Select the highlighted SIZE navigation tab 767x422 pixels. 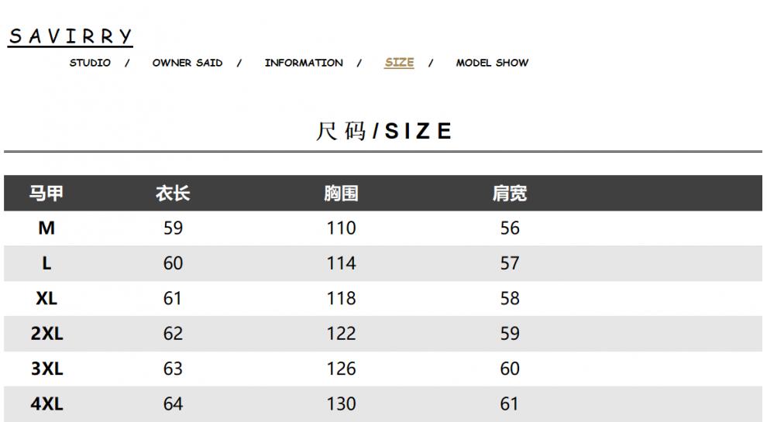coord(399,63)
